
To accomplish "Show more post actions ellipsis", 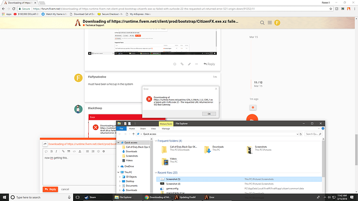I will (x=196, y=64).
